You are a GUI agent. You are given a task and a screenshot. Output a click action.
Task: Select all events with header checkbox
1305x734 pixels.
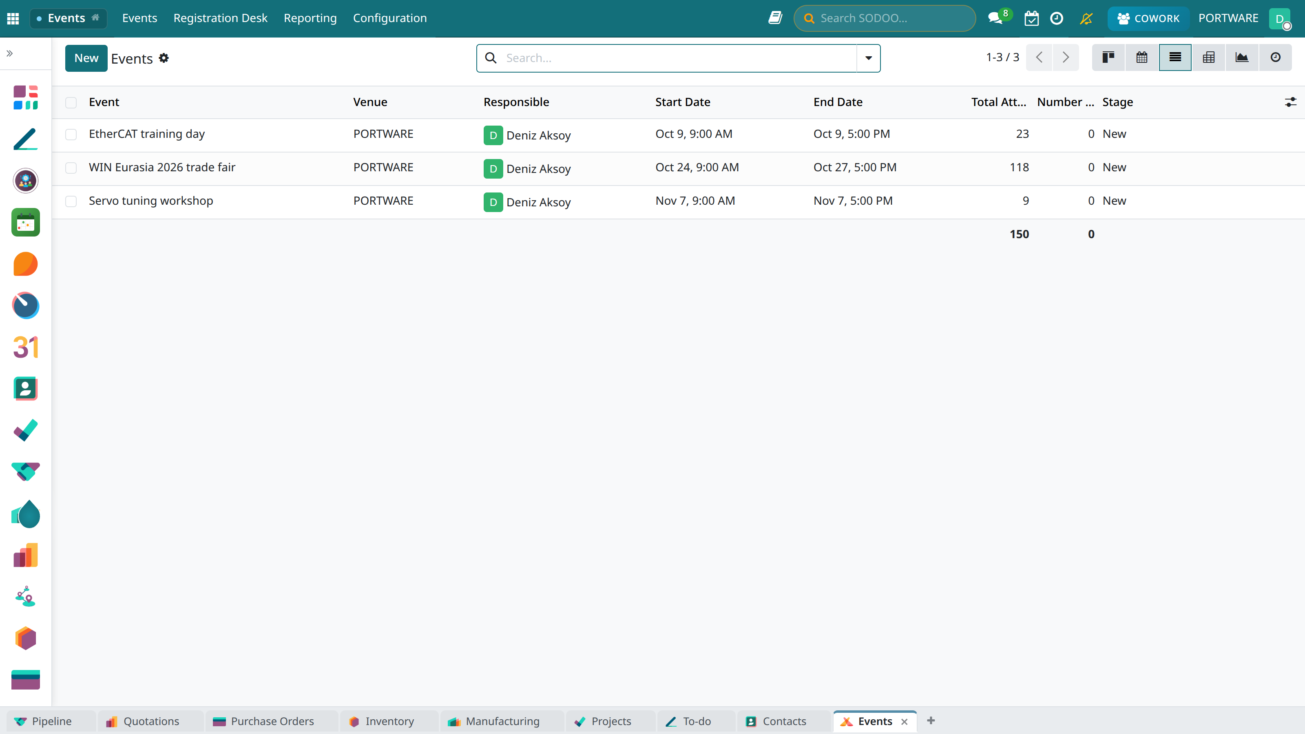[x=71, y=102]
